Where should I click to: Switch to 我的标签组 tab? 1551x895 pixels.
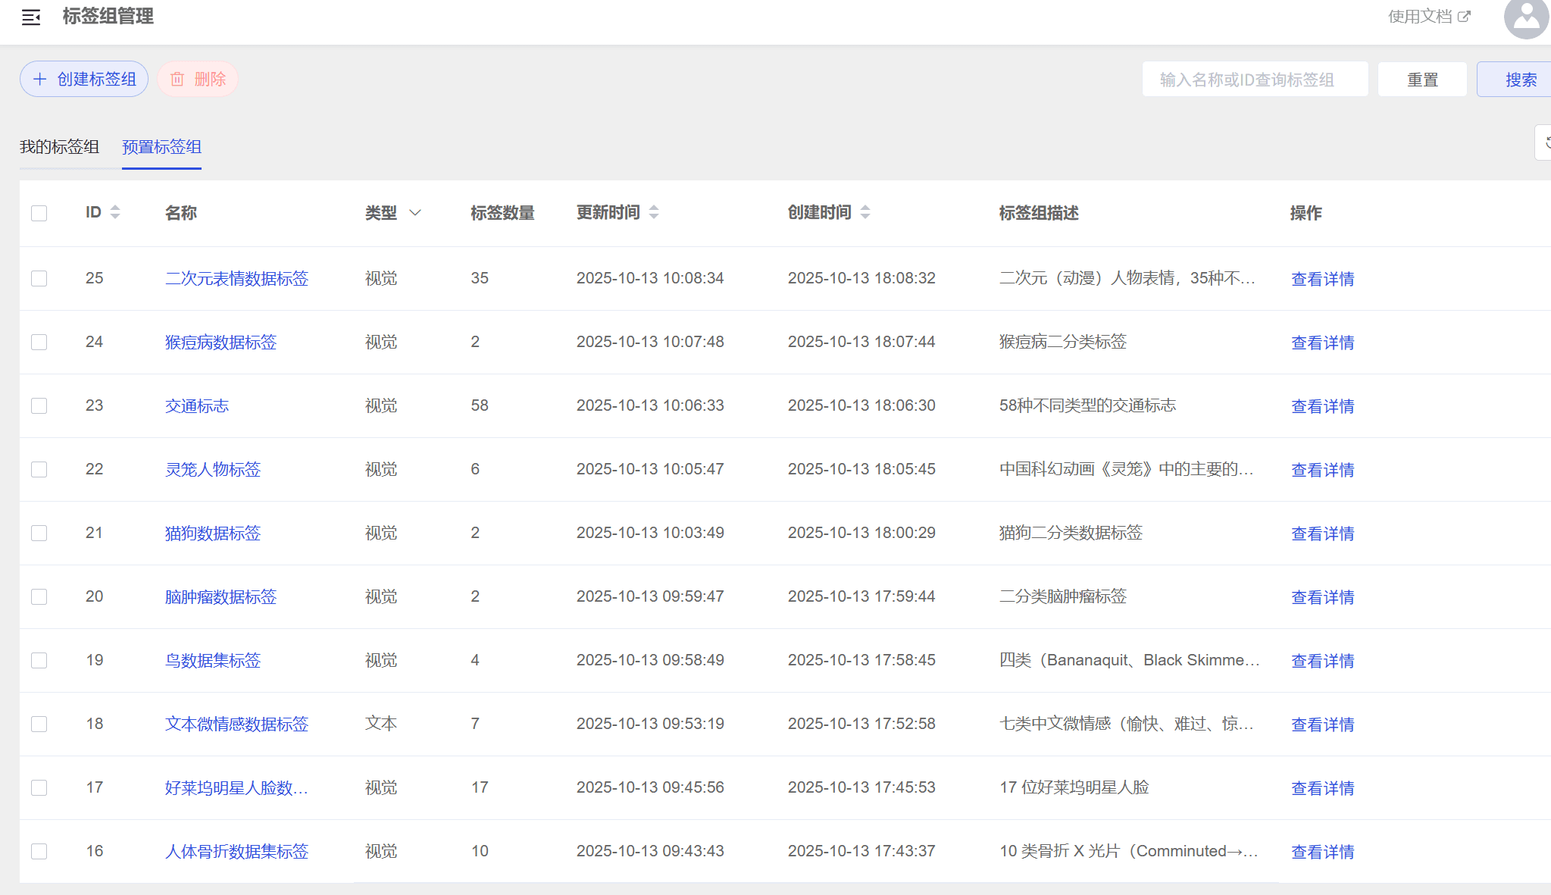(59, 146)
